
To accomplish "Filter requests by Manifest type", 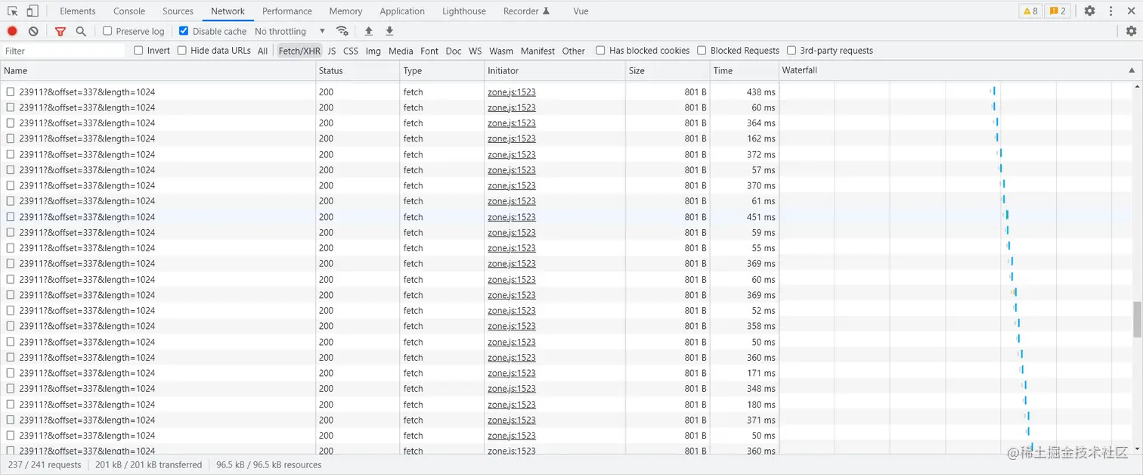I will pos(537,51).
